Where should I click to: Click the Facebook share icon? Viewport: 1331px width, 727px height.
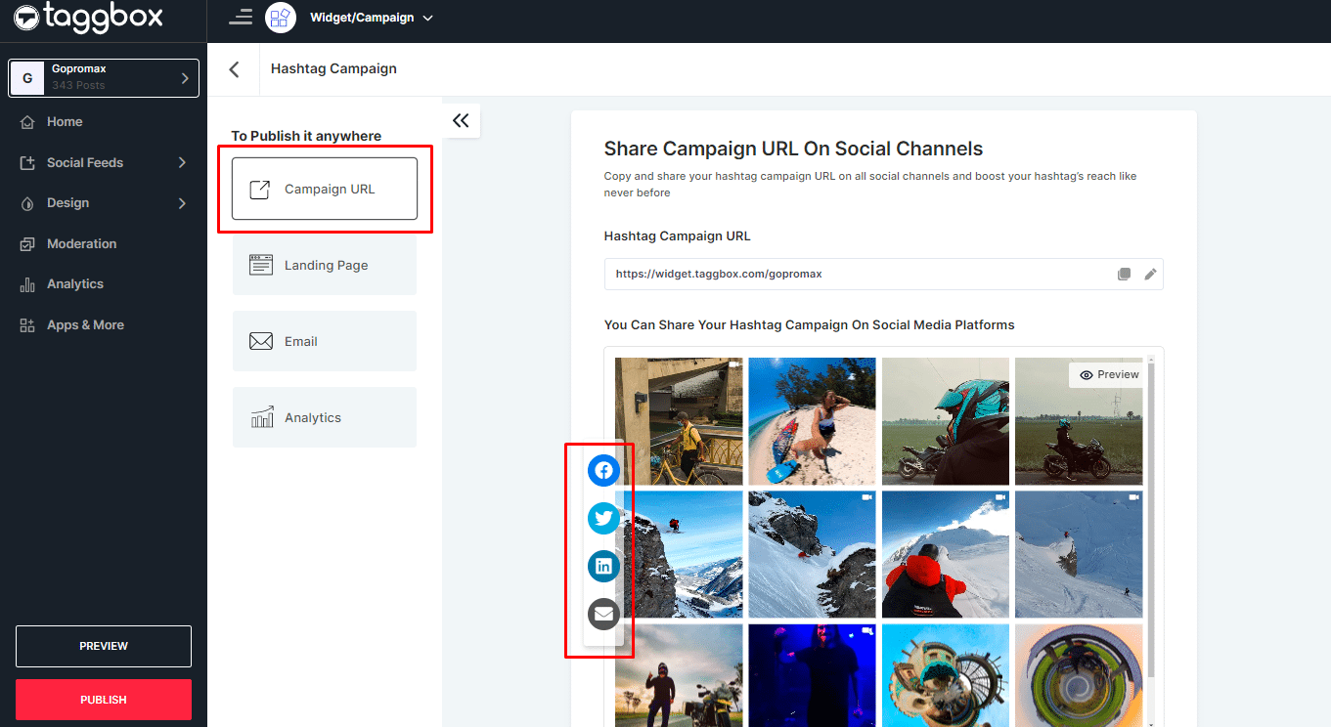tap(603, 471)
